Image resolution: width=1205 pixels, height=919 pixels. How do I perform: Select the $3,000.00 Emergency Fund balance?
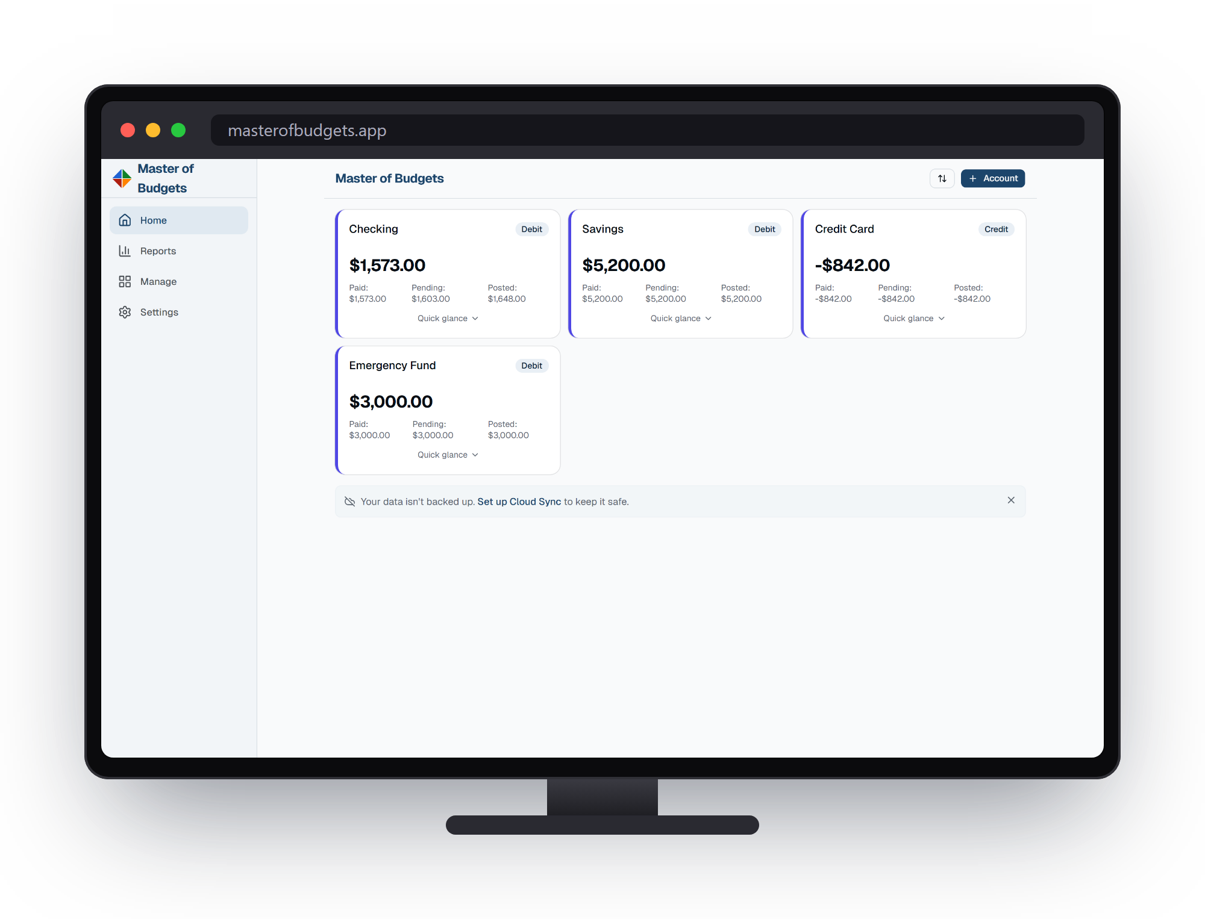point(391,402)
